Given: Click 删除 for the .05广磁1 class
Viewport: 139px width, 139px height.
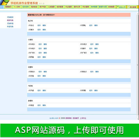Looking at the screenshot, I should pyautogui.click(x=45, y=53).
